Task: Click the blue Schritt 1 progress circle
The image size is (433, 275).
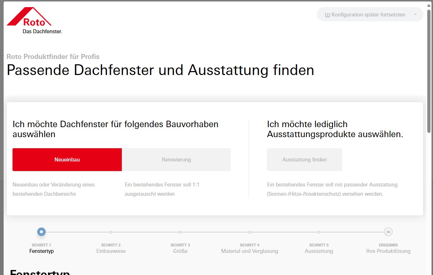Action: tap(41, 232)
